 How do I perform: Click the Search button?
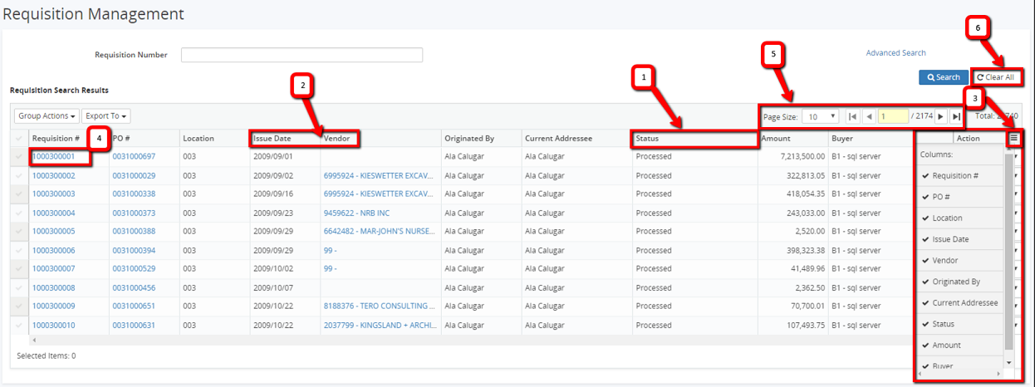point(943,77)
